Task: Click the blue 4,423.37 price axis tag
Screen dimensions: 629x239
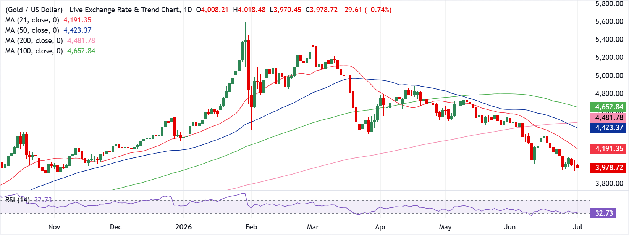Action: 608,128
